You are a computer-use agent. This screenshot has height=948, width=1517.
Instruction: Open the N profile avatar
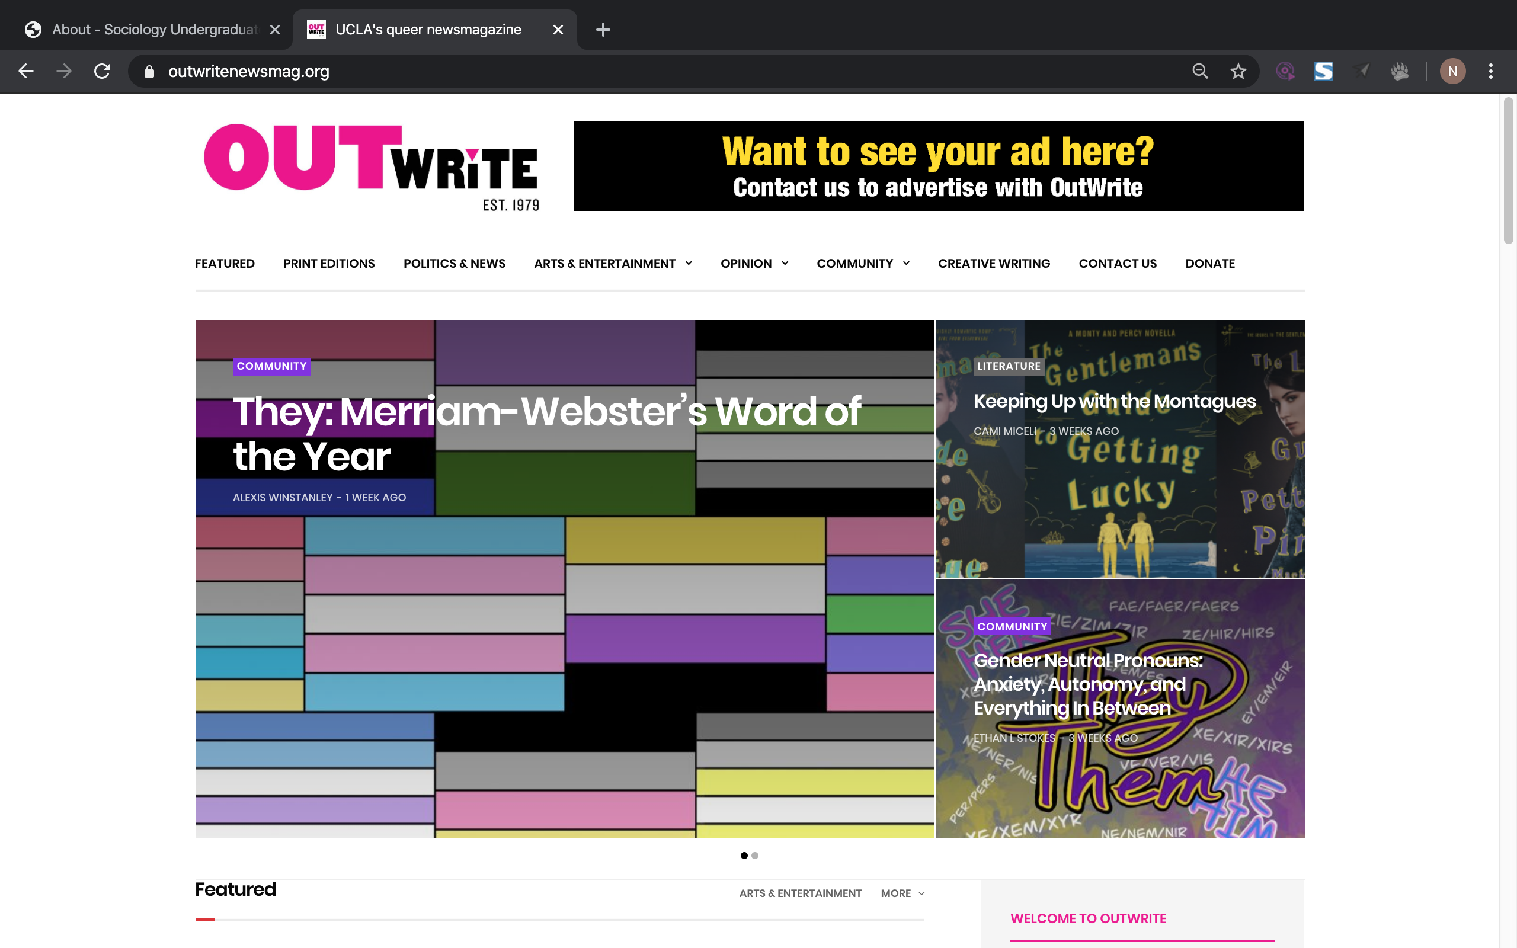pos(1452,72)
